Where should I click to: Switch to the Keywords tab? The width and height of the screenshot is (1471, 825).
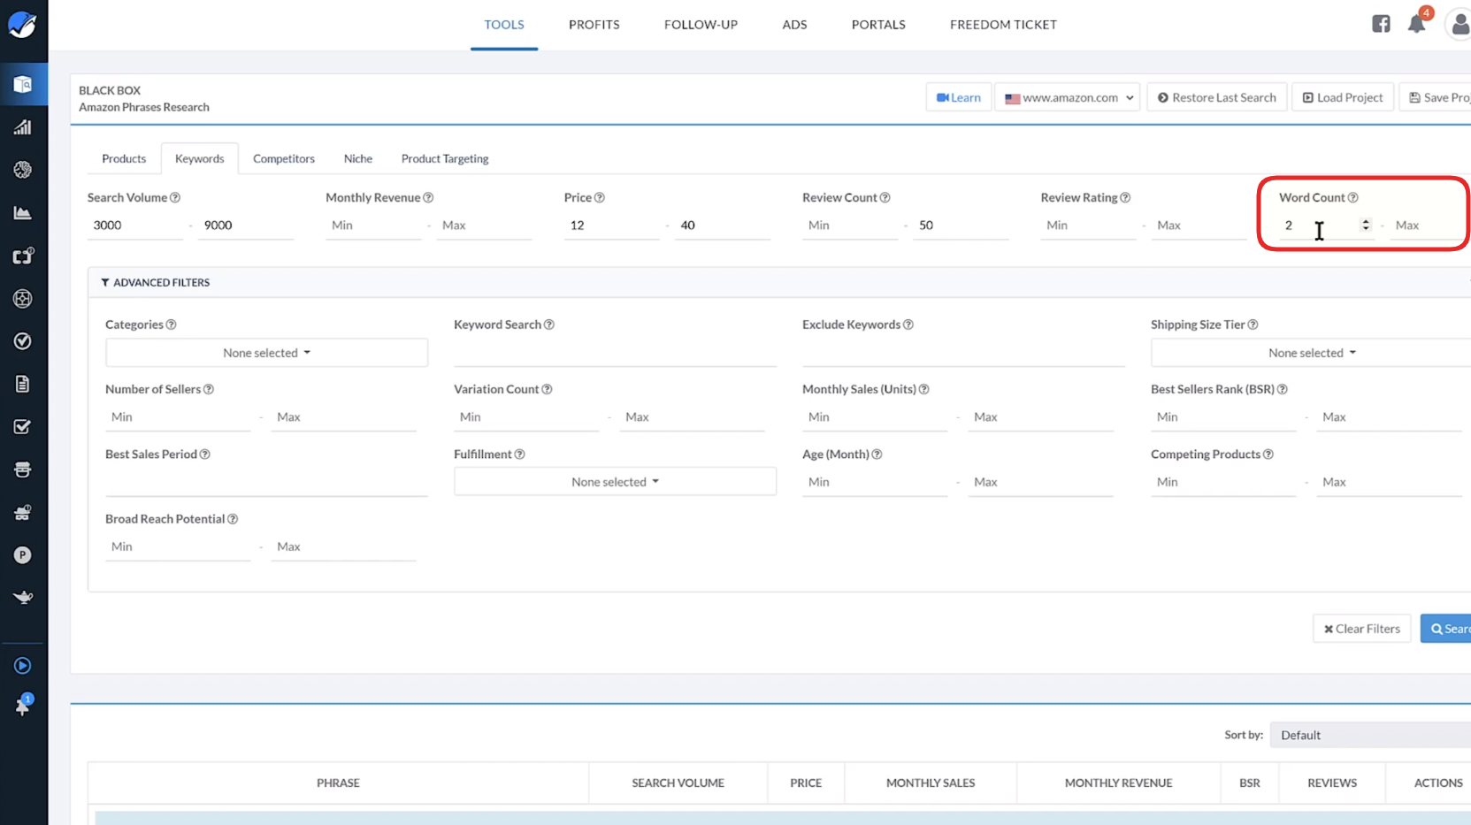pyautogui.click(x=200, y=159)
